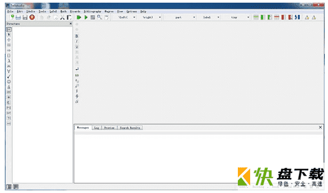The height and width of the screenshot is (193, 328).
Task: Expand the \left( delimiter dropdown
Action: [134, 18]
